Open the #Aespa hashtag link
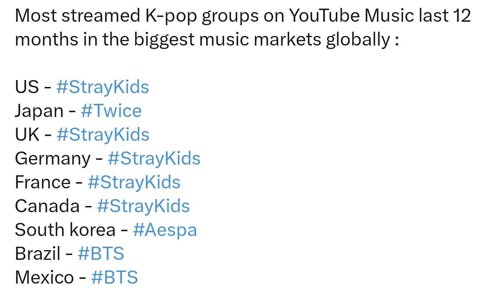497x295 pixels. (x=165, y=230)
